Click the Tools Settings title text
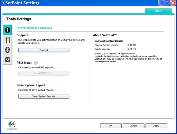The height and width of the screenshot is (134, 177). (x=19, y=19)
